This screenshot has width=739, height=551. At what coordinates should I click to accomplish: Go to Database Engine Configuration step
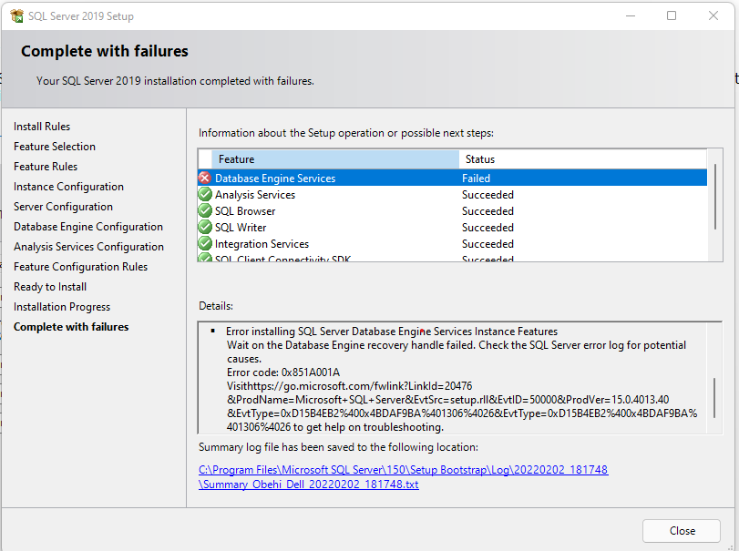[x=88, y=227]
